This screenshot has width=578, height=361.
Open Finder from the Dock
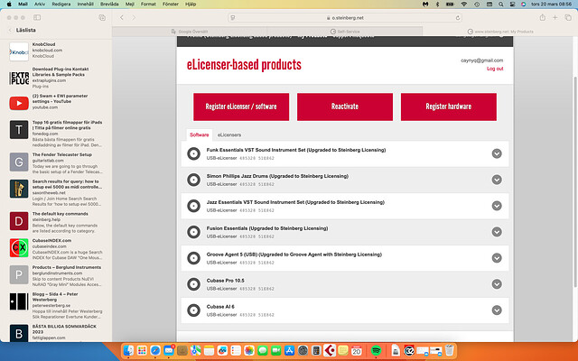[128, 350]
